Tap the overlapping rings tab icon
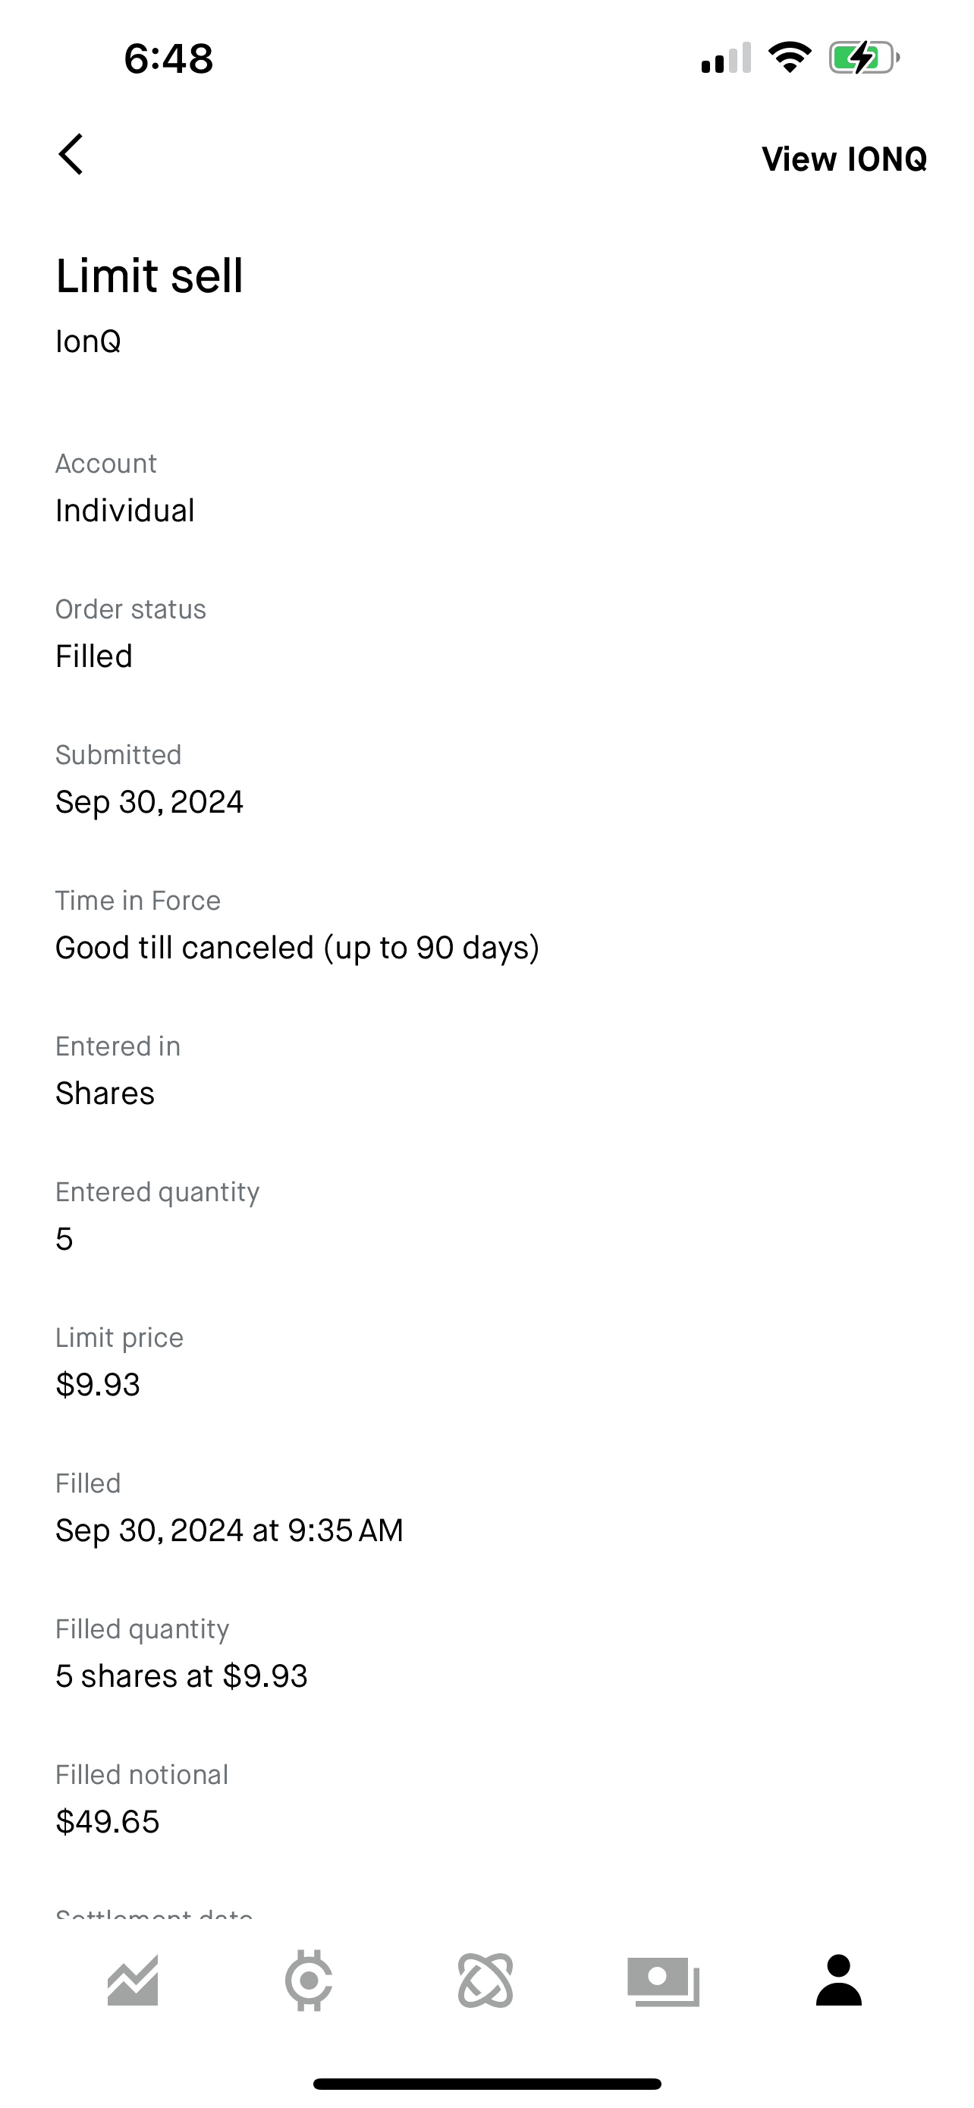974x2108 pixels. click(x=485, y=1981)
